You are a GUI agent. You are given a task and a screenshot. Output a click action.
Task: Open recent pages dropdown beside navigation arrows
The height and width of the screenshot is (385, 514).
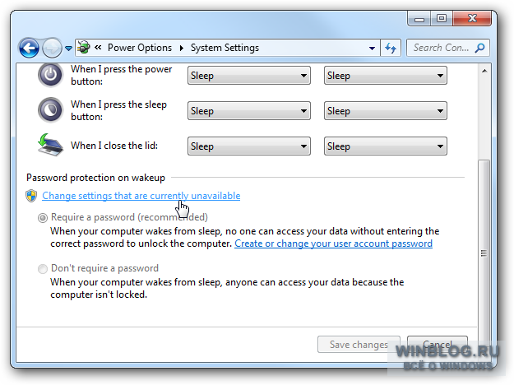pos(68,49)
